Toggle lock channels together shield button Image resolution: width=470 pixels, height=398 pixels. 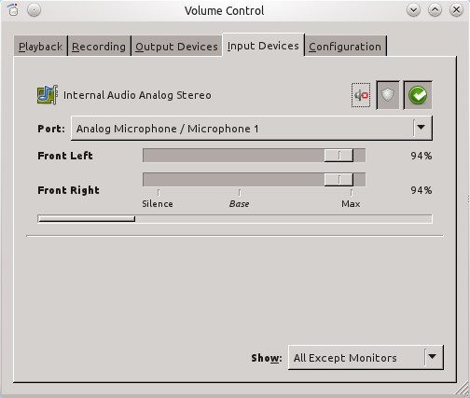pos(388,95)
